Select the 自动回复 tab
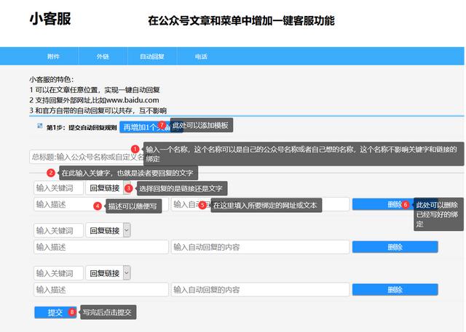This screenshot has height=332, width=466. point(152,56)
